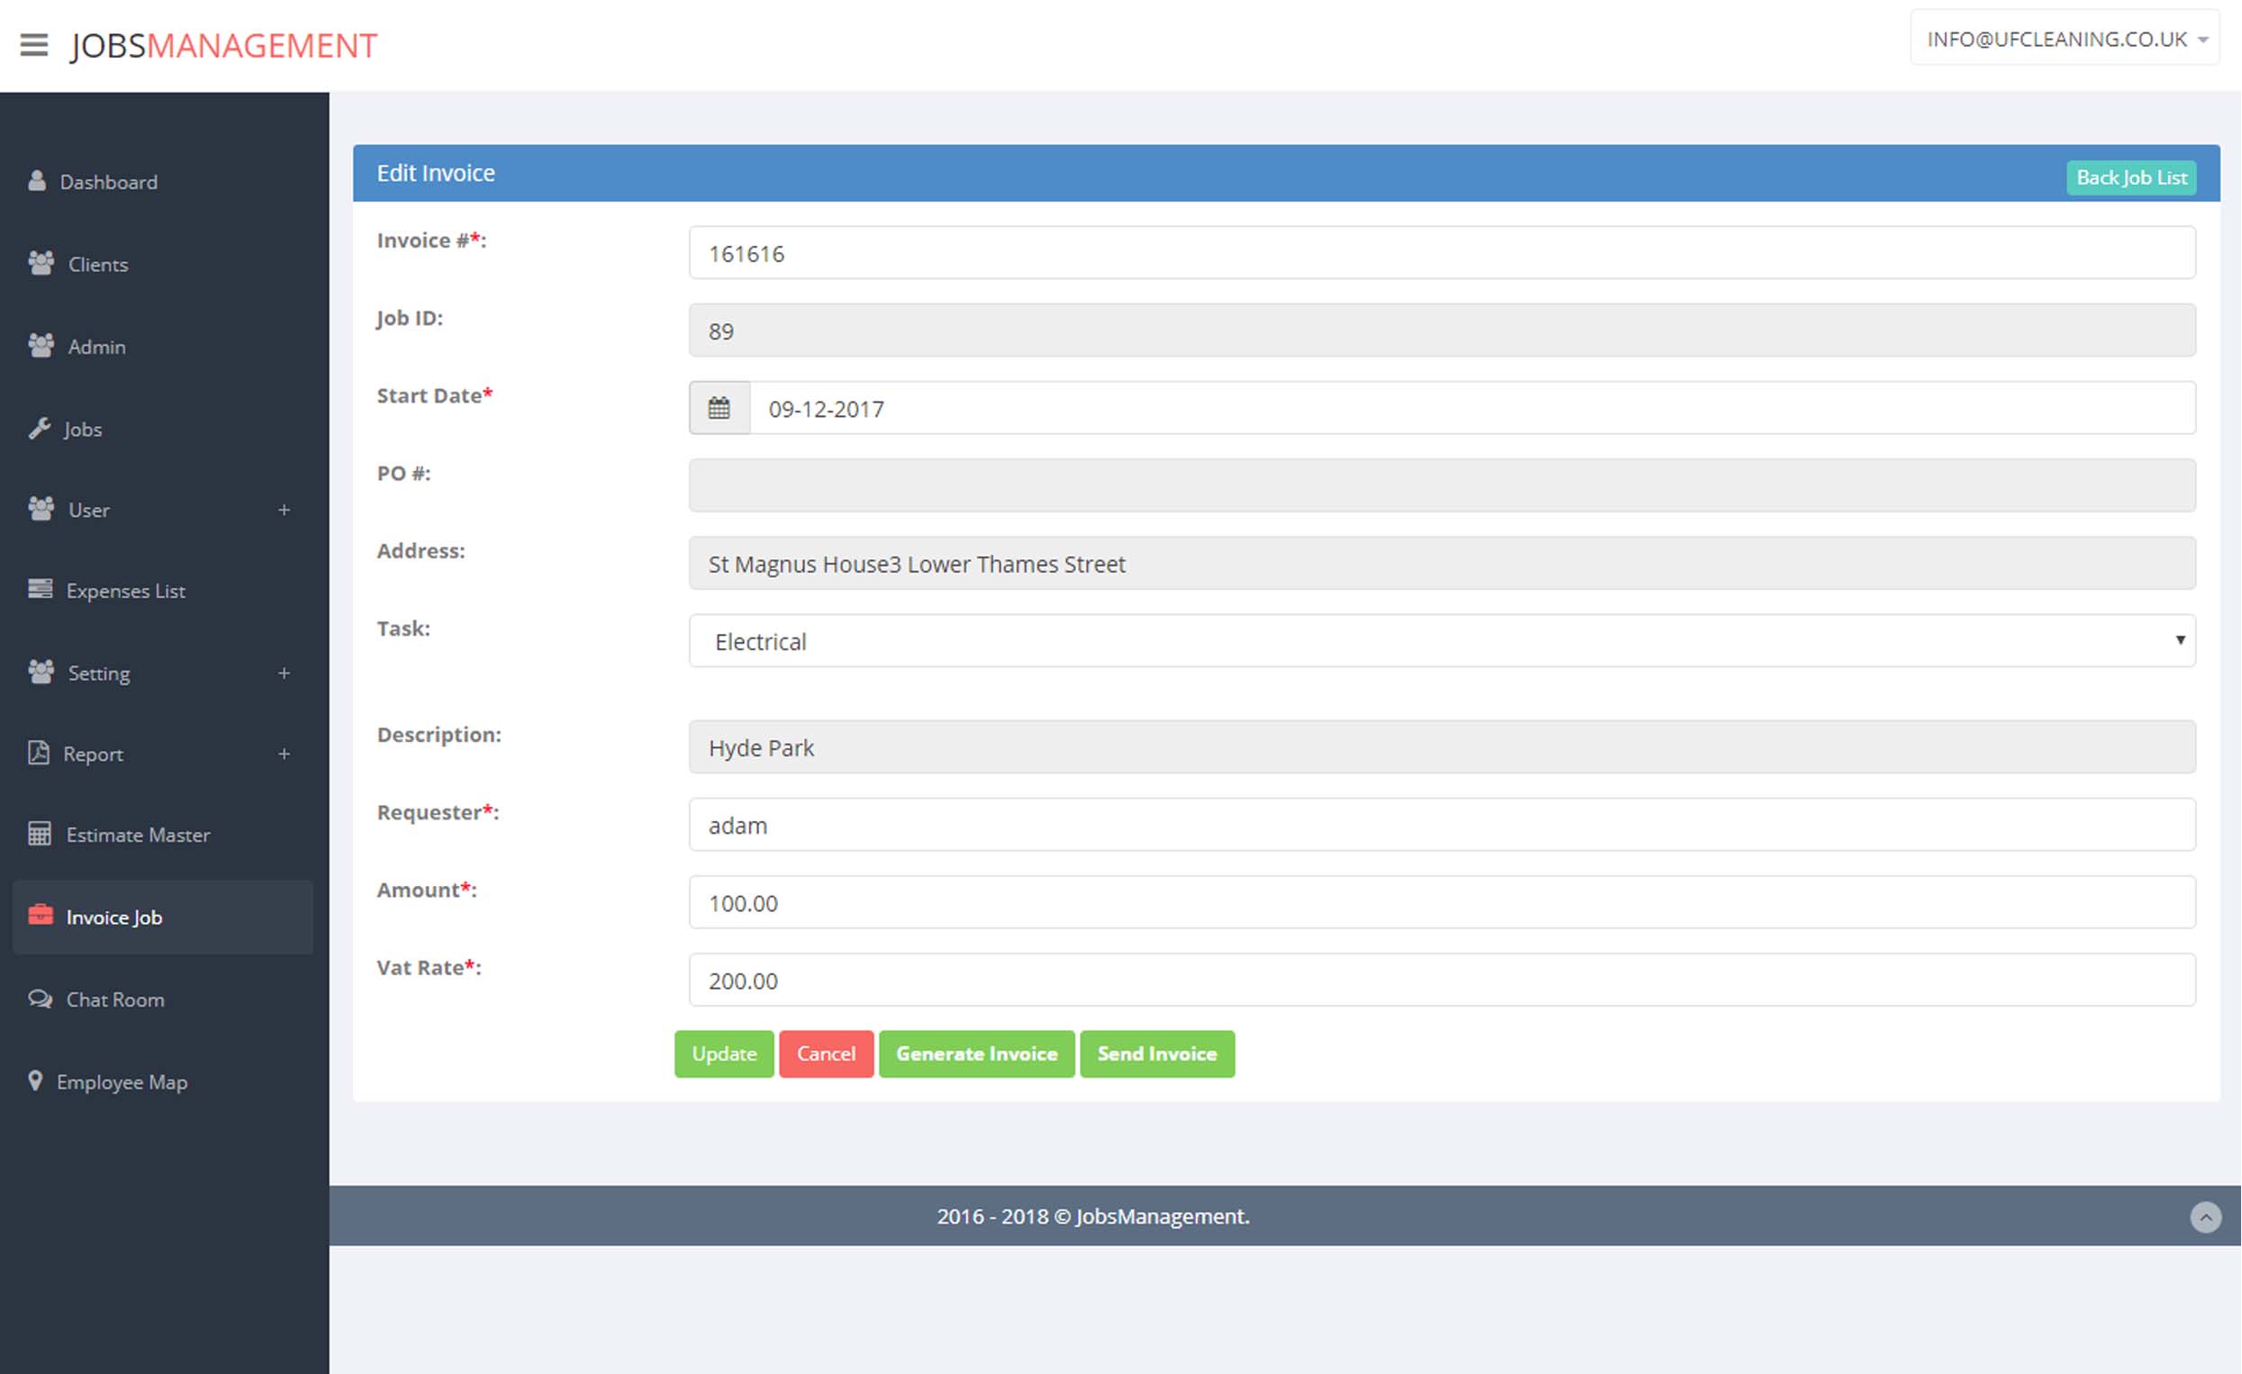Click the Dashboard user icon in sidebar
Viewport: 2242px width, 1374px height.
click(x=36, y=181)
